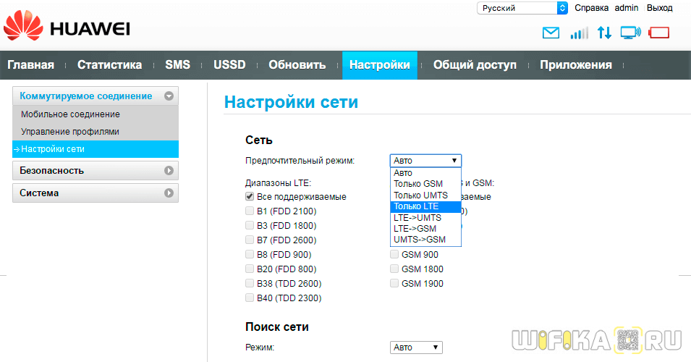Click the envelope messages icon
Viewport: 691px width, 362px height.
551,33
